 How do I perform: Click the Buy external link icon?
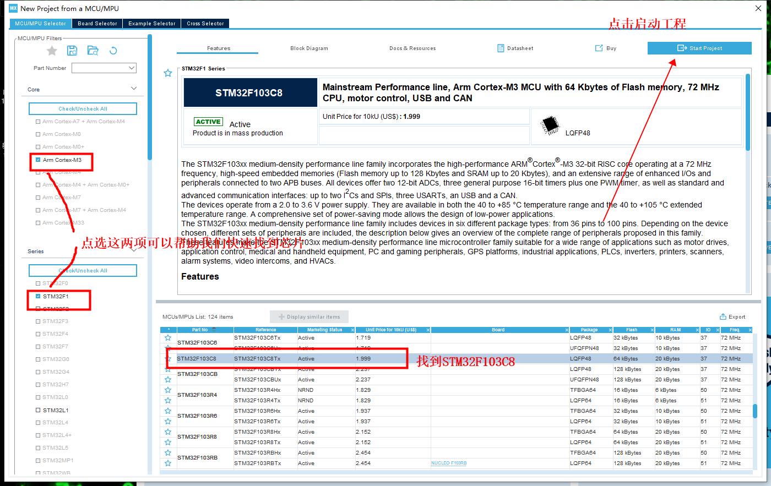tap(599, 48)
